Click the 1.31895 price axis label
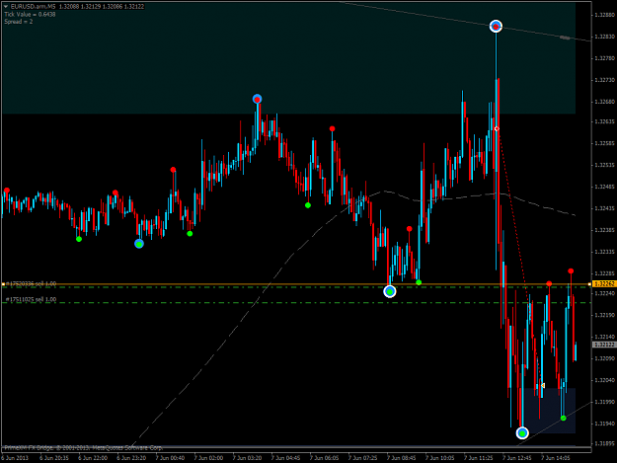This screenshot has height=463, width=617. click(605, 443)
